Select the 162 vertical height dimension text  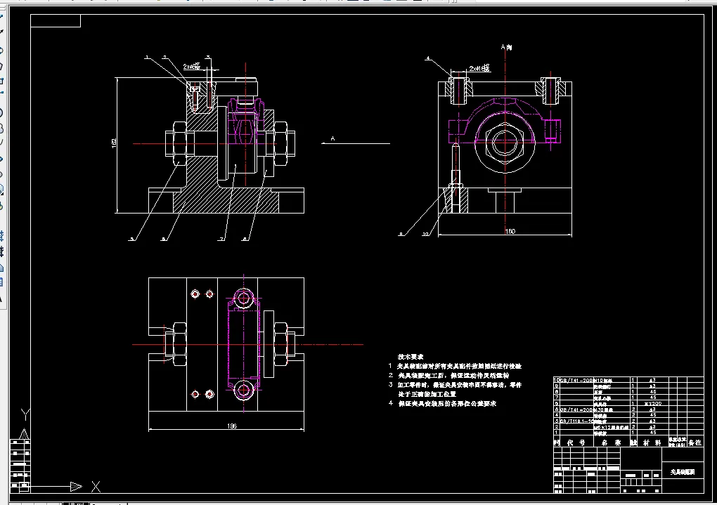pos(113,143)
